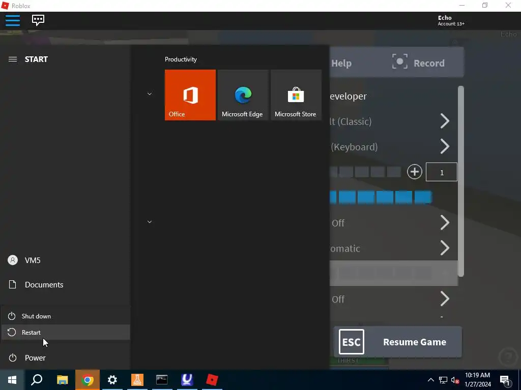Image resolution: width=521 pixels, height=390 pixels.
Task: Collapse the Productivity group chevron
Action: click(150, 94)
